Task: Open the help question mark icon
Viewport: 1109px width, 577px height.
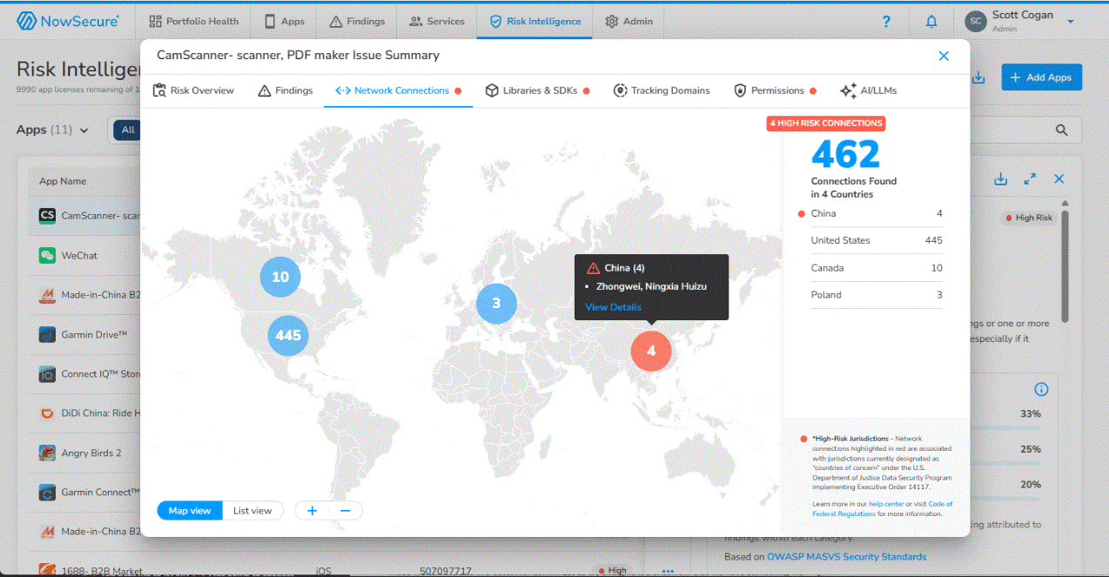Action: [886, 22]
